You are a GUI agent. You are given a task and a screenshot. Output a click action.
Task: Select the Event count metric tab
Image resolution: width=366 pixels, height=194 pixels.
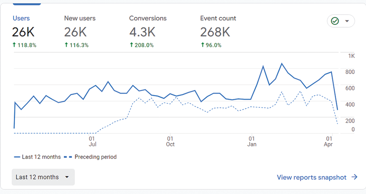click(x=218, y=18)
